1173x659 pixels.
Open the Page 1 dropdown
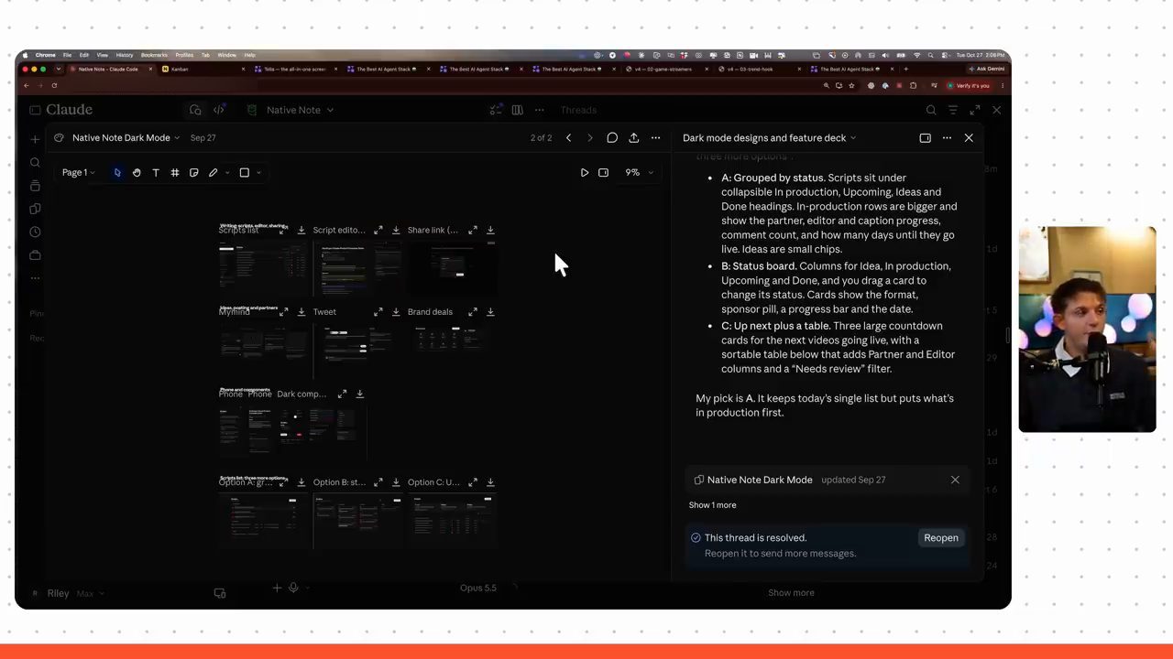[x=79, y=172]
